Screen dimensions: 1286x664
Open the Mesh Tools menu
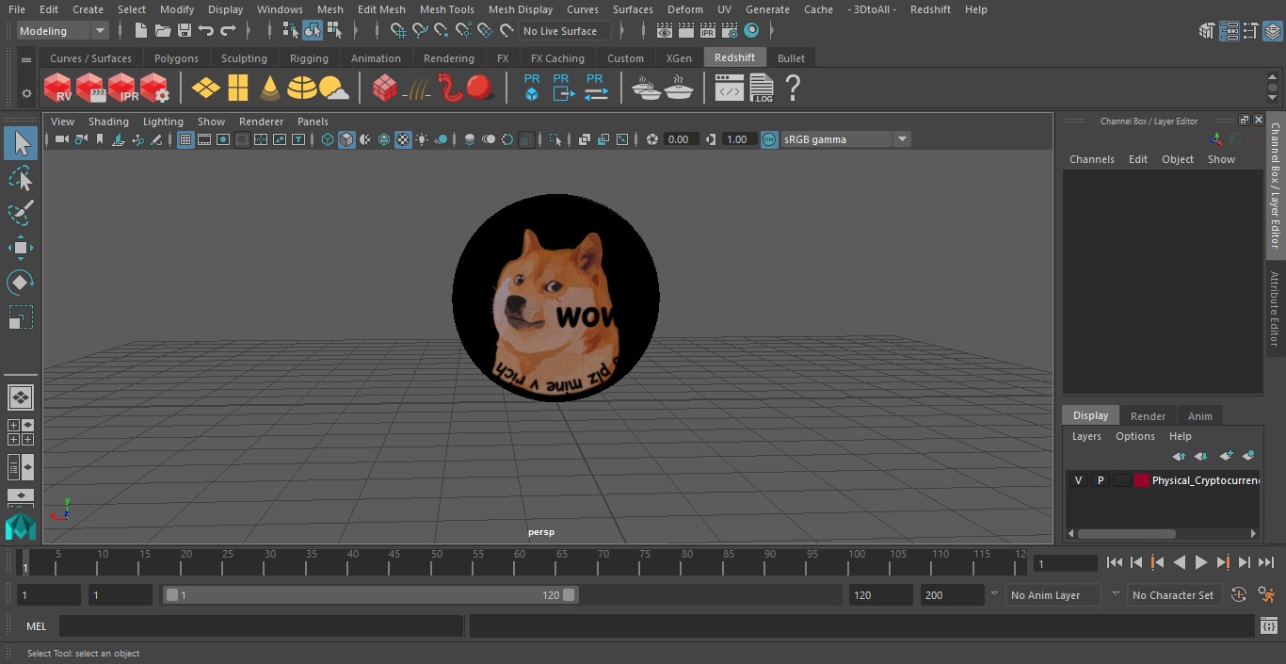(x=446, y=9)
